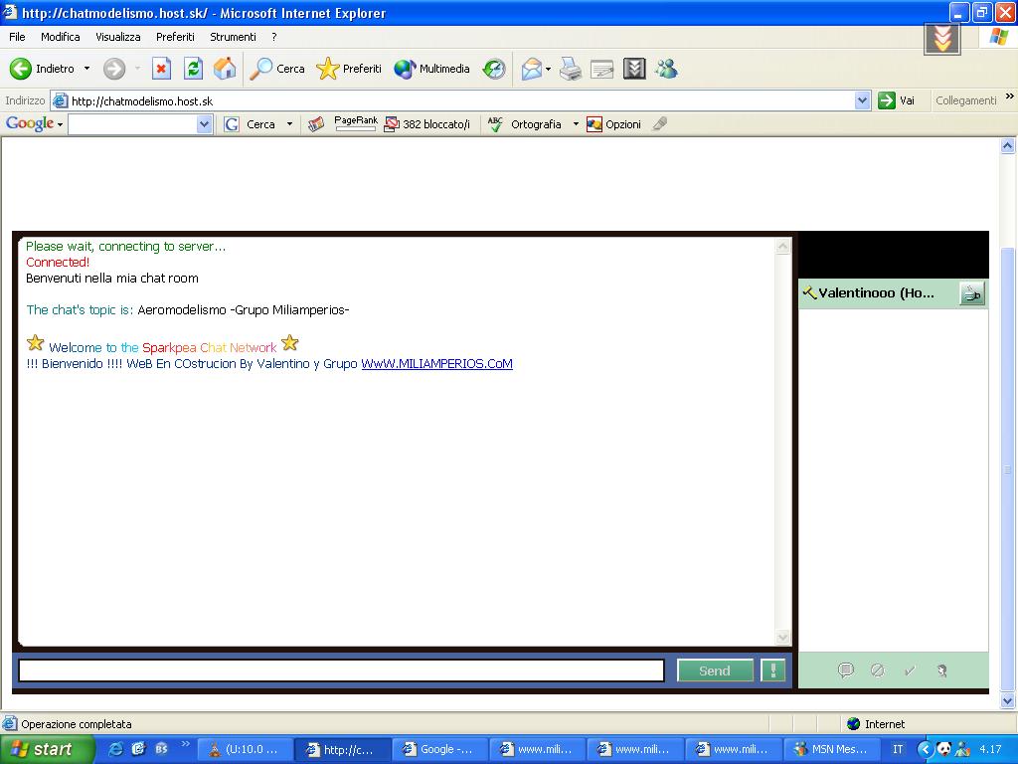This screenshot has height=764, width=1018.
Task: Toggle the Preferiti favorites panel
Action: [x=349, y=69]
